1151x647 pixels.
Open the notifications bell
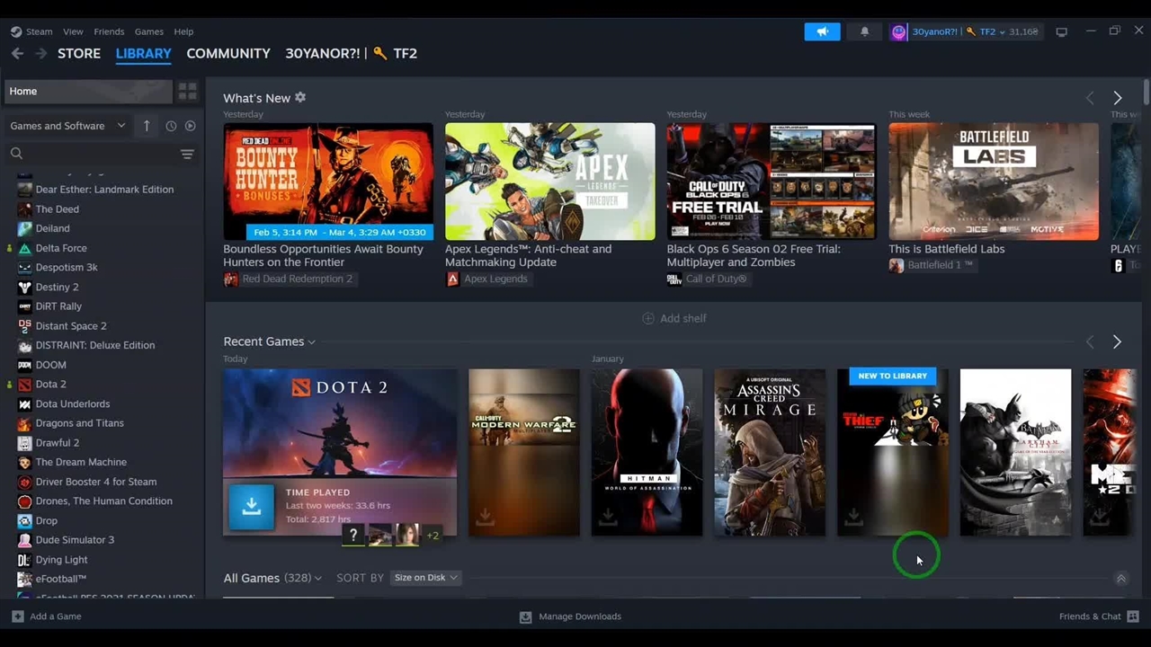(x=864, y=31)
